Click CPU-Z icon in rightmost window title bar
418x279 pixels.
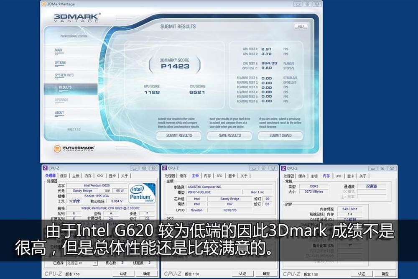point(283,168)
